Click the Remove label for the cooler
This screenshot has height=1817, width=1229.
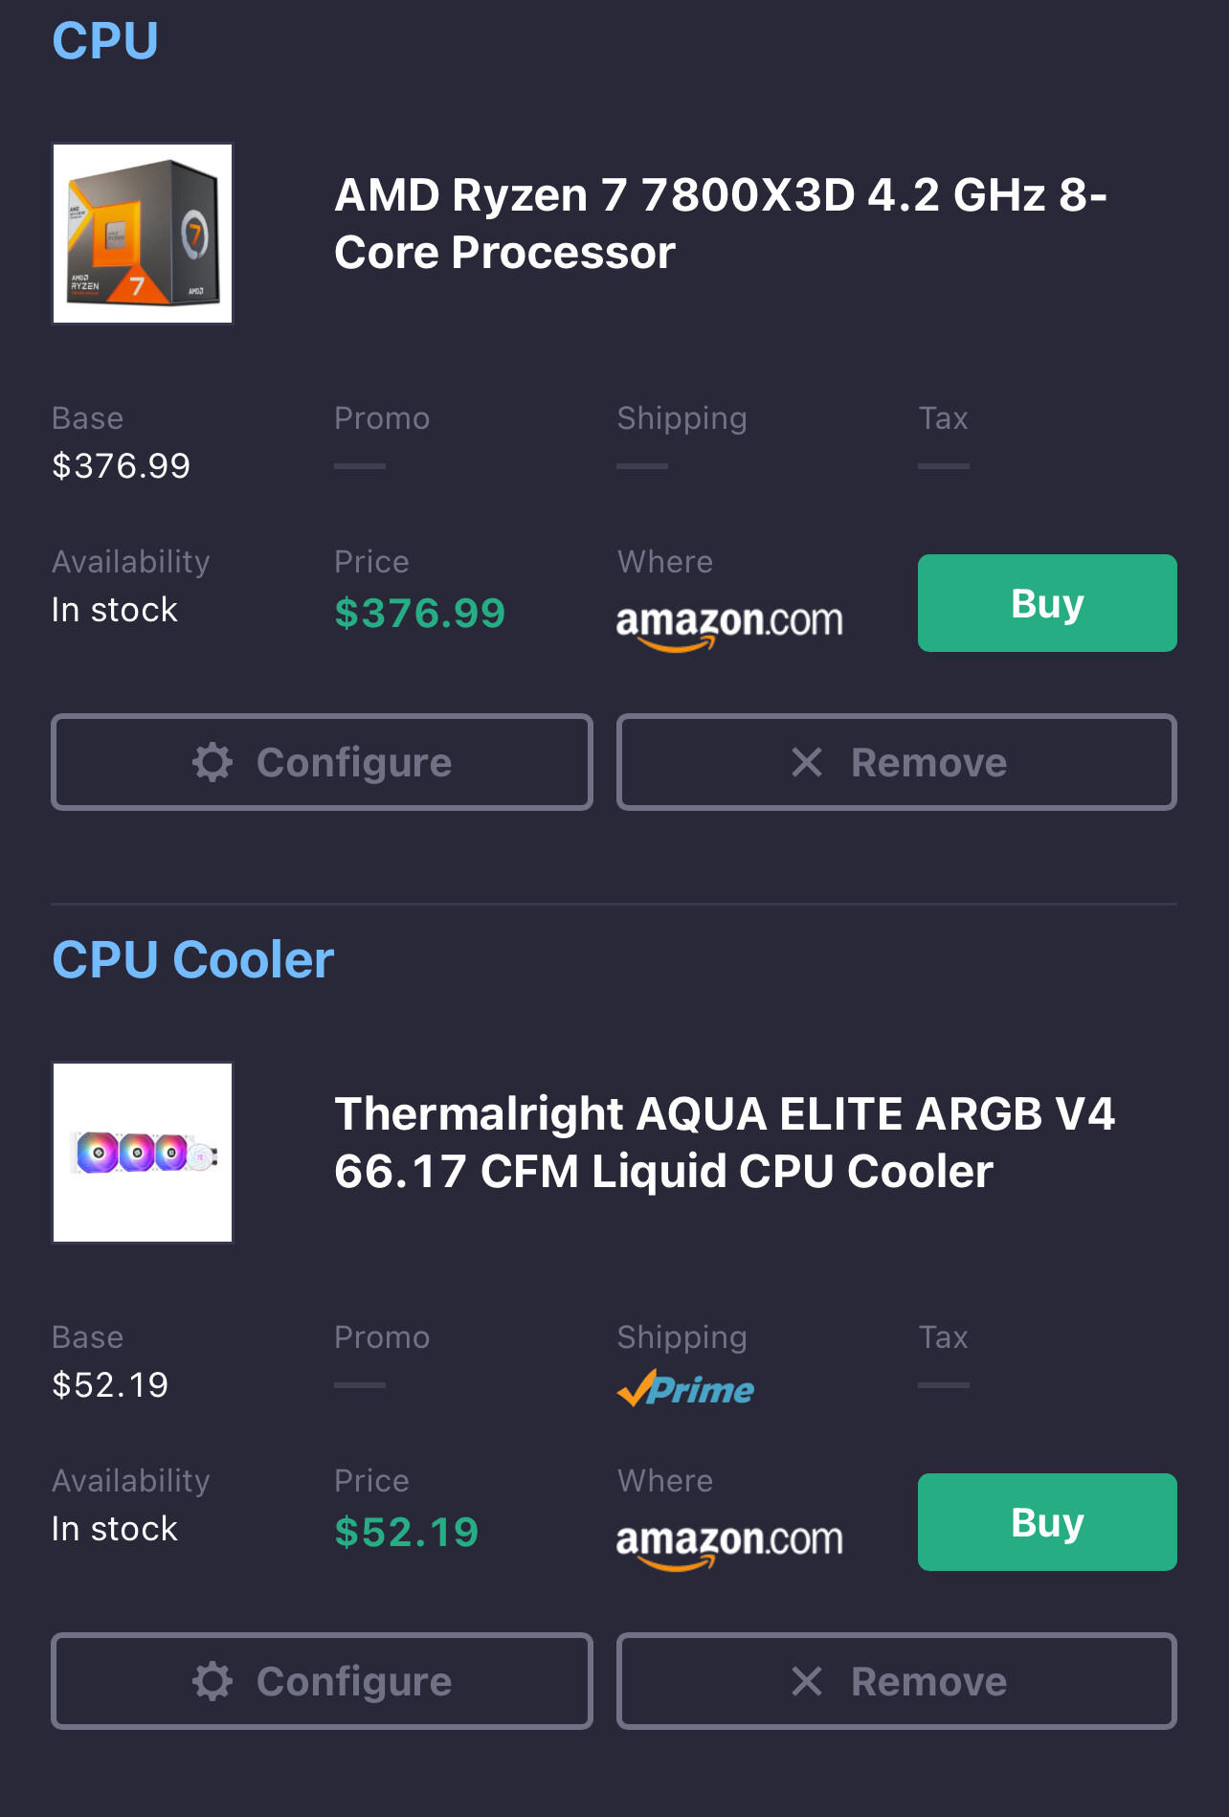coord(928,1682)
